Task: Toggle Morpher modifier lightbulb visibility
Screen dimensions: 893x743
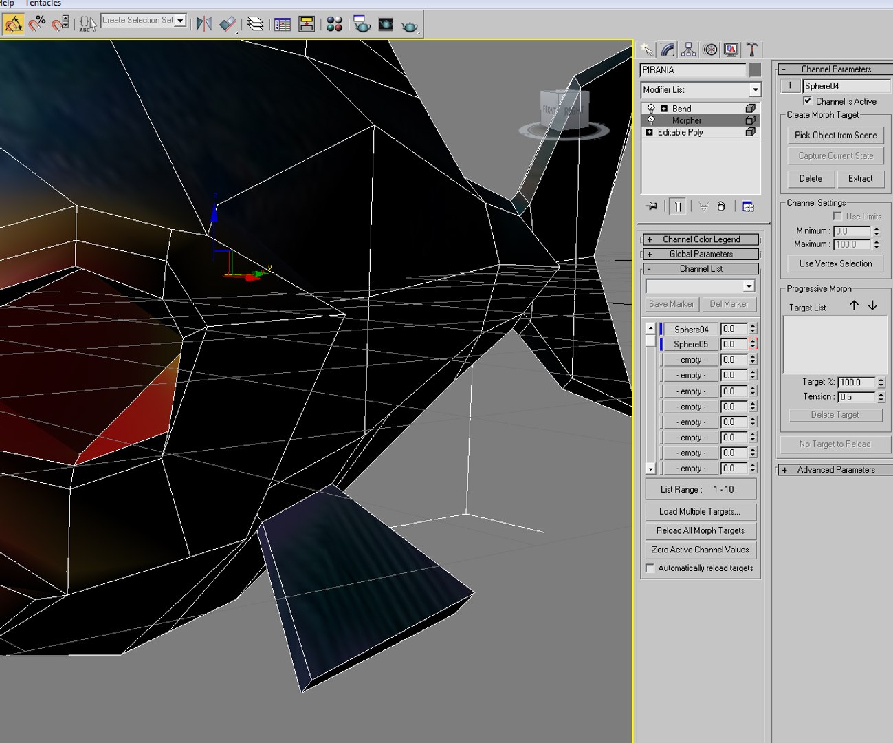Action: (x=651, y=120)
